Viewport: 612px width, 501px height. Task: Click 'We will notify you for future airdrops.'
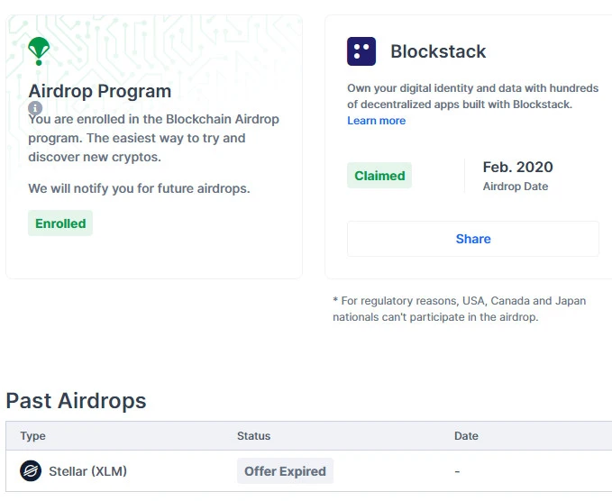139,188
